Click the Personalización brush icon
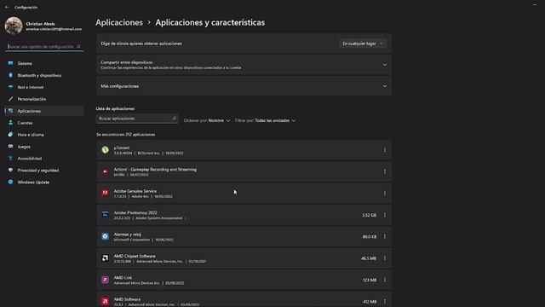The height and width of the screenshot is (307, 545). click(x=10, y=99)
